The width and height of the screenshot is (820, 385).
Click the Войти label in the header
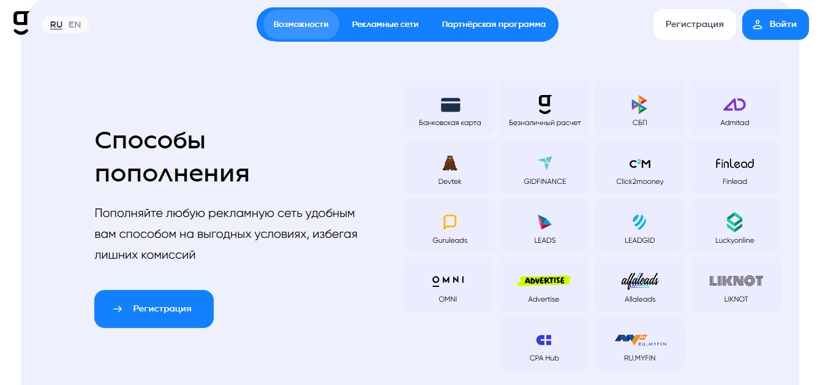[783, 25]
